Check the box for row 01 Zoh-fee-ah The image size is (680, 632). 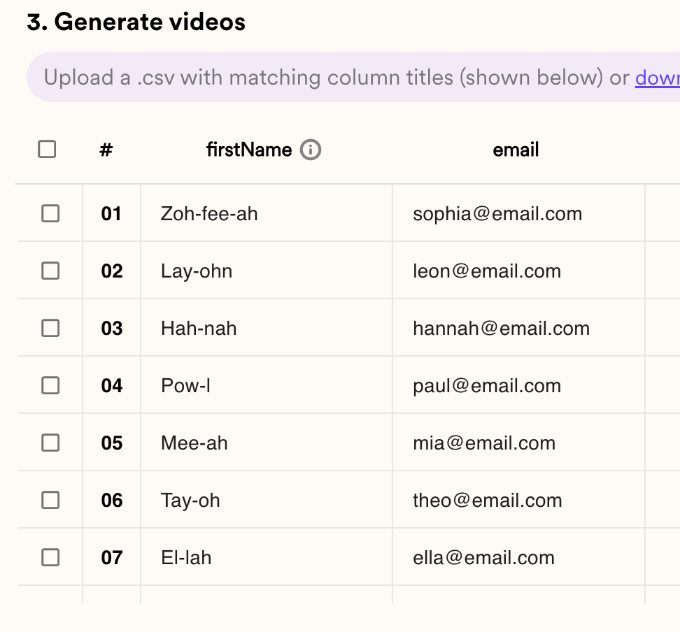[x=50, y=213]
